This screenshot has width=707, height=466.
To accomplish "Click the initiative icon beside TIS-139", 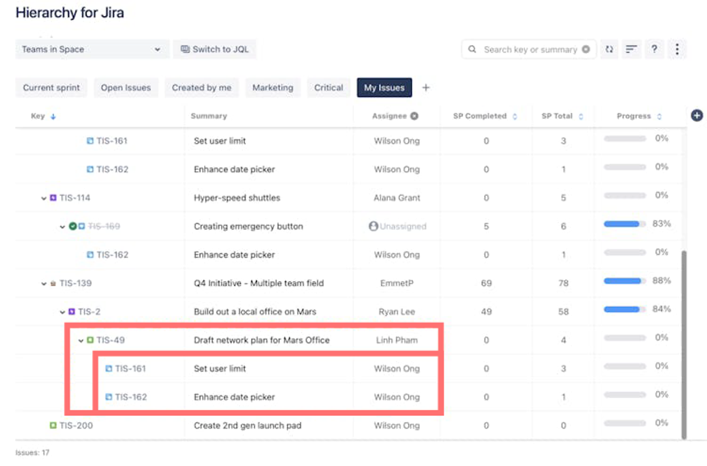I will tap(53, 284).
